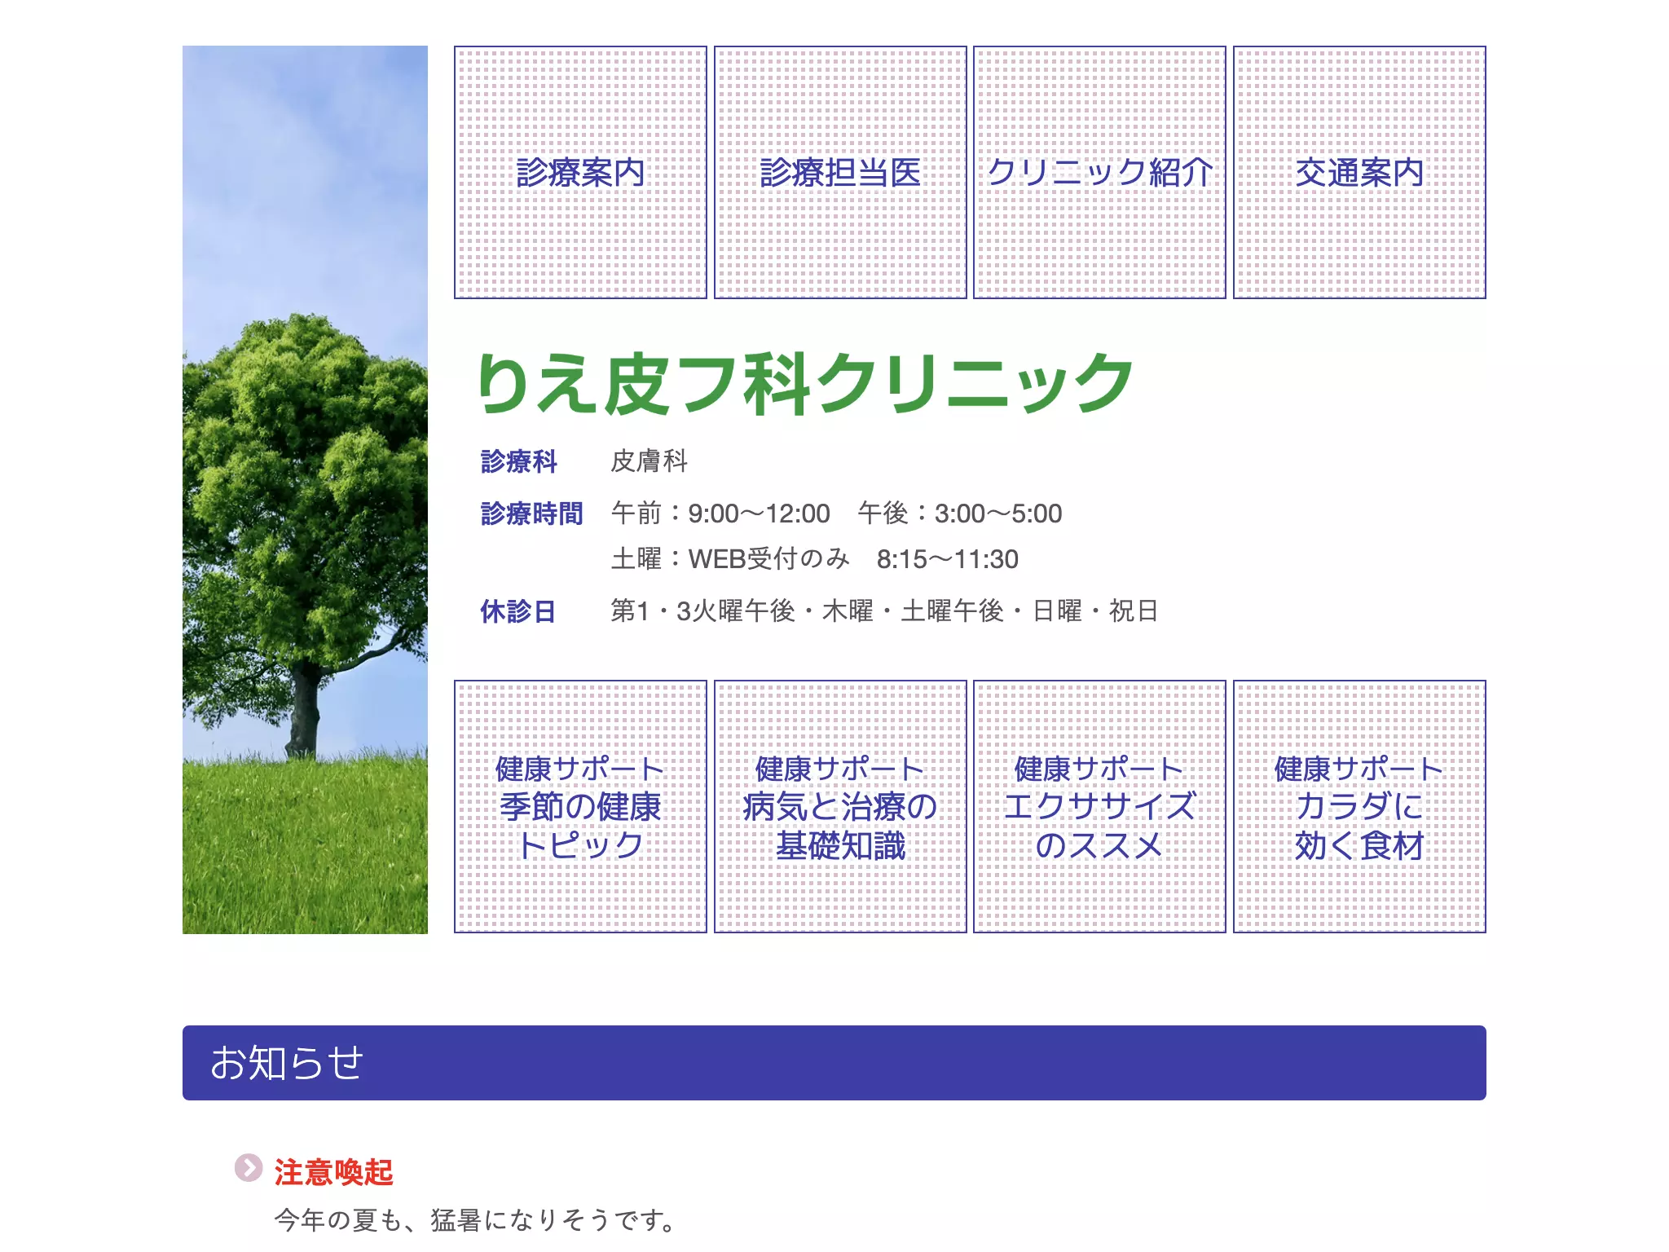
Task: Click the 第1・3火曜午後 closed days text
Action: tap(885, 611)
